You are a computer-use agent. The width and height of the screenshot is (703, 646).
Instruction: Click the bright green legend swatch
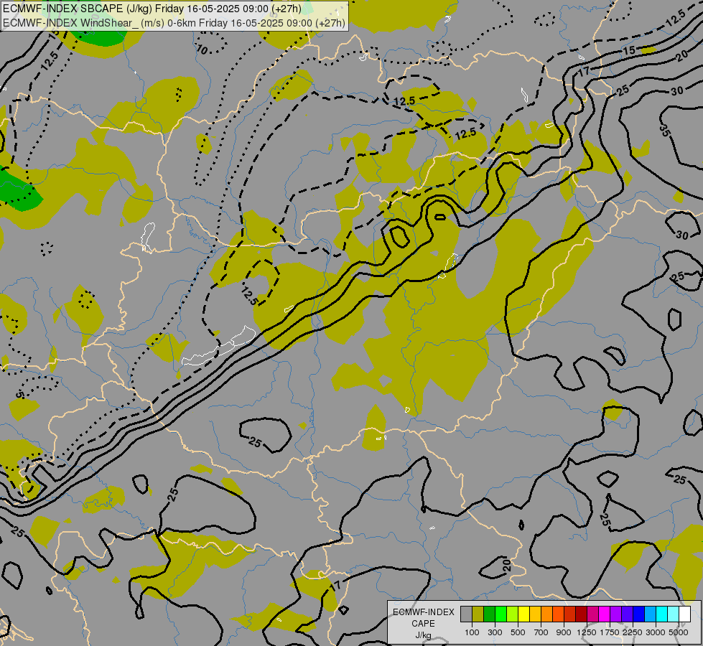501,614
